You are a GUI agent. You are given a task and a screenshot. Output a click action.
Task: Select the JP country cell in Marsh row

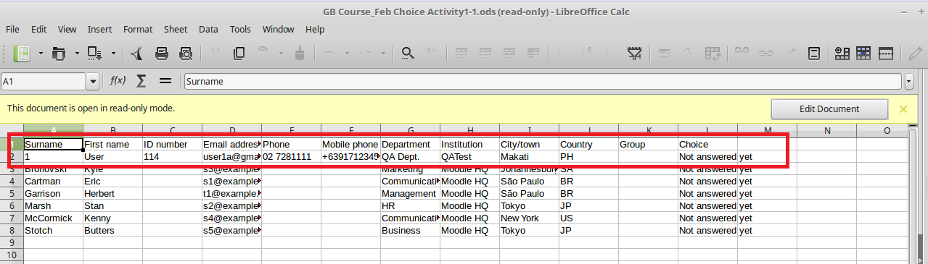[588, 206]
